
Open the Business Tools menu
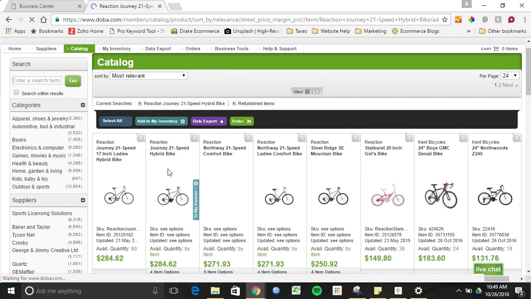[231, 49]
